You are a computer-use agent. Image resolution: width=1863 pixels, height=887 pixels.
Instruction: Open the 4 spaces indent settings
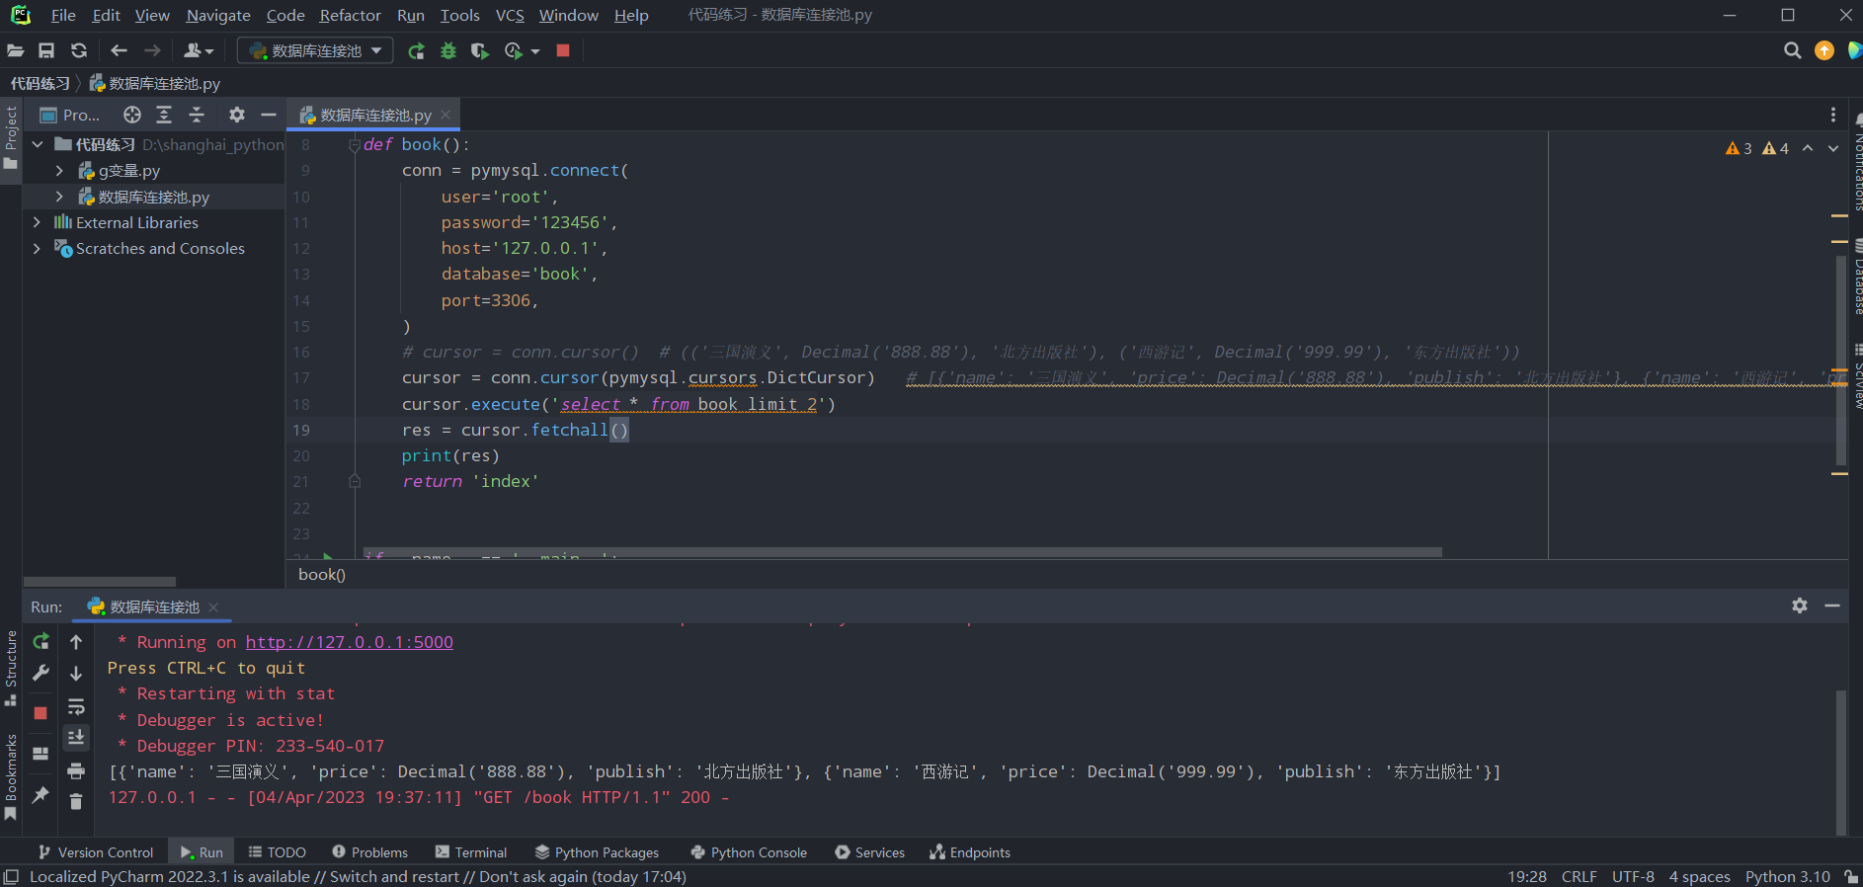1699,877
